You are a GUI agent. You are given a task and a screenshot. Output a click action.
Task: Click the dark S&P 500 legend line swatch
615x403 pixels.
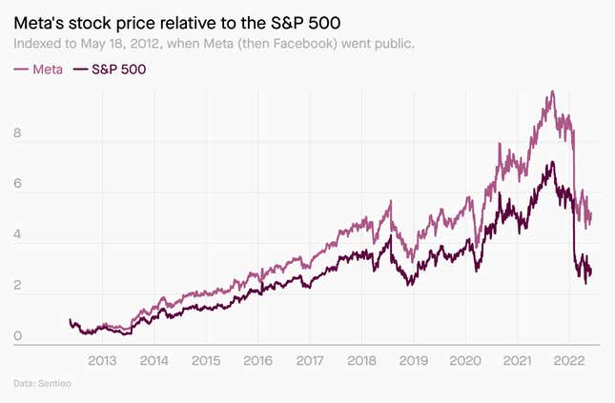(80, 70)
